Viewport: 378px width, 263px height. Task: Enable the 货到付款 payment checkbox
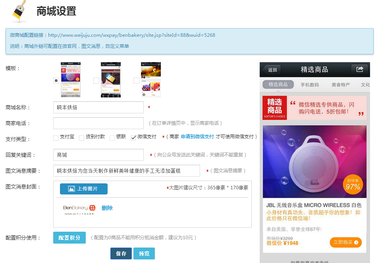(x=82, y=138)
